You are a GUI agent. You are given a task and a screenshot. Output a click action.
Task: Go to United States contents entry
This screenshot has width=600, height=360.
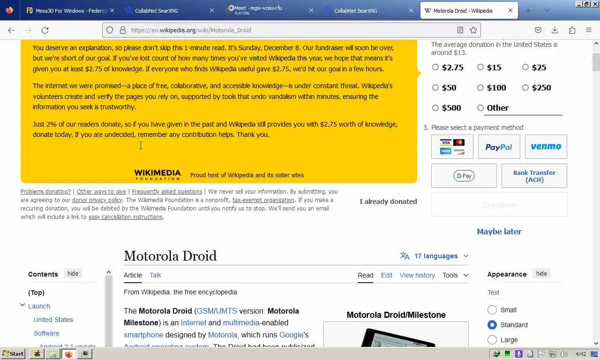53,320
